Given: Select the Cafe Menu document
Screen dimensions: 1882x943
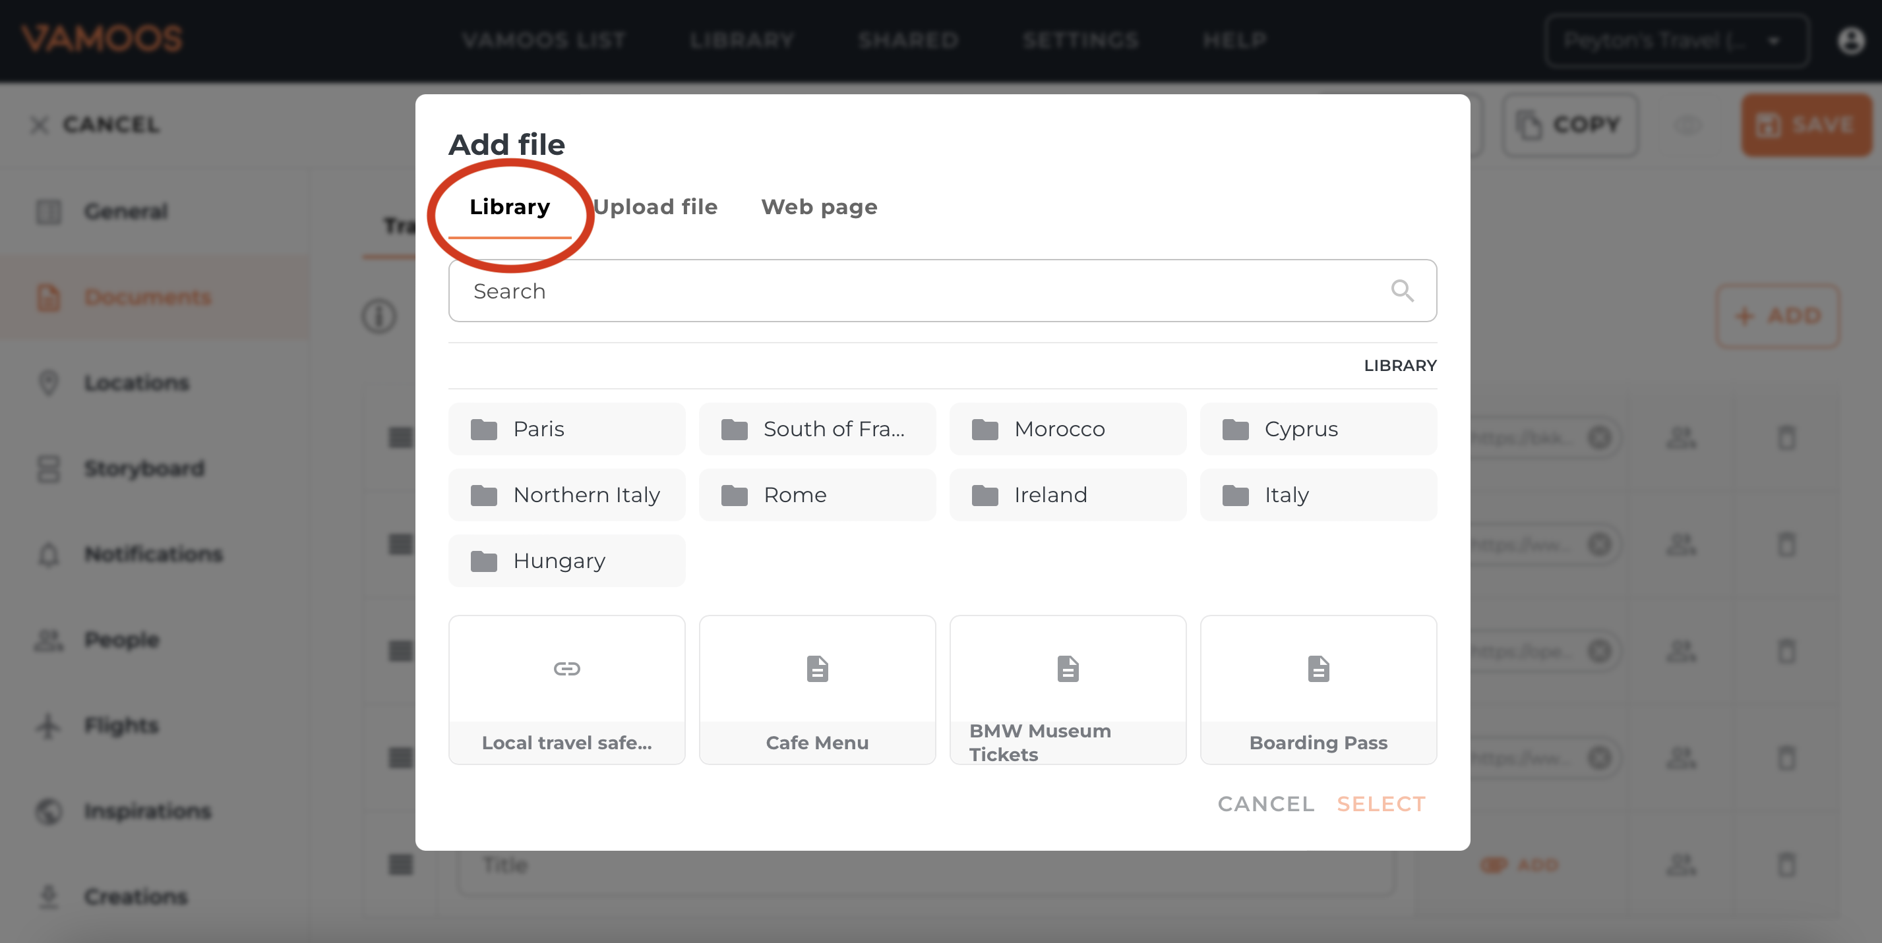Looking at the screenshot, I should [817, 690].
